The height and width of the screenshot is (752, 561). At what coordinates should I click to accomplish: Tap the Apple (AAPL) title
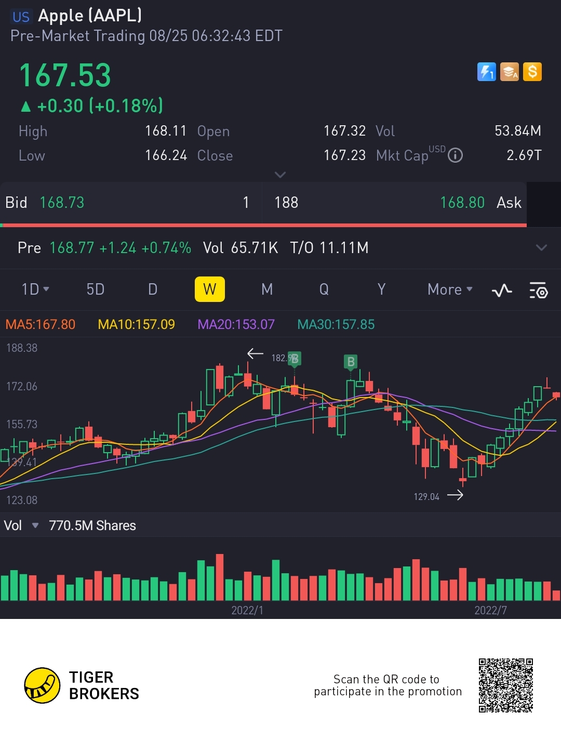90,16
